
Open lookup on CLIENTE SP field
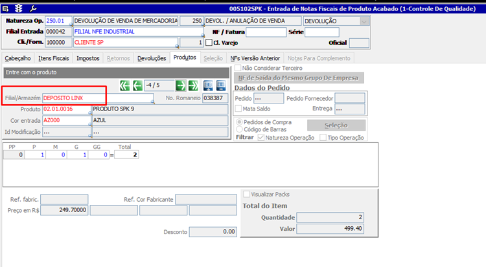pyautogui.click(x=177, y=46)
